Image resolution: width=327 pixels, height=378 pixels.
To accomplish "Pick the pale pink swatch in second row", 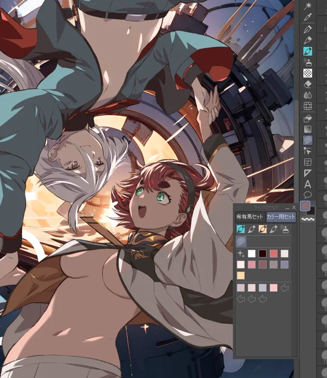I will pyautogui.click(x=240, y=265).
